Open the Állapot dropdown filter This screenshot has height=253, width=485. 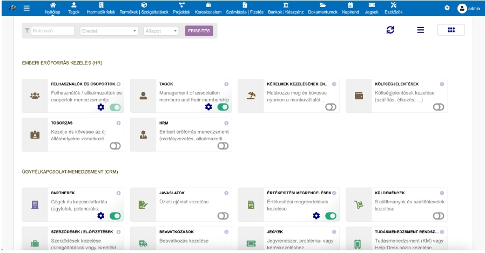(x=161, y=31)
